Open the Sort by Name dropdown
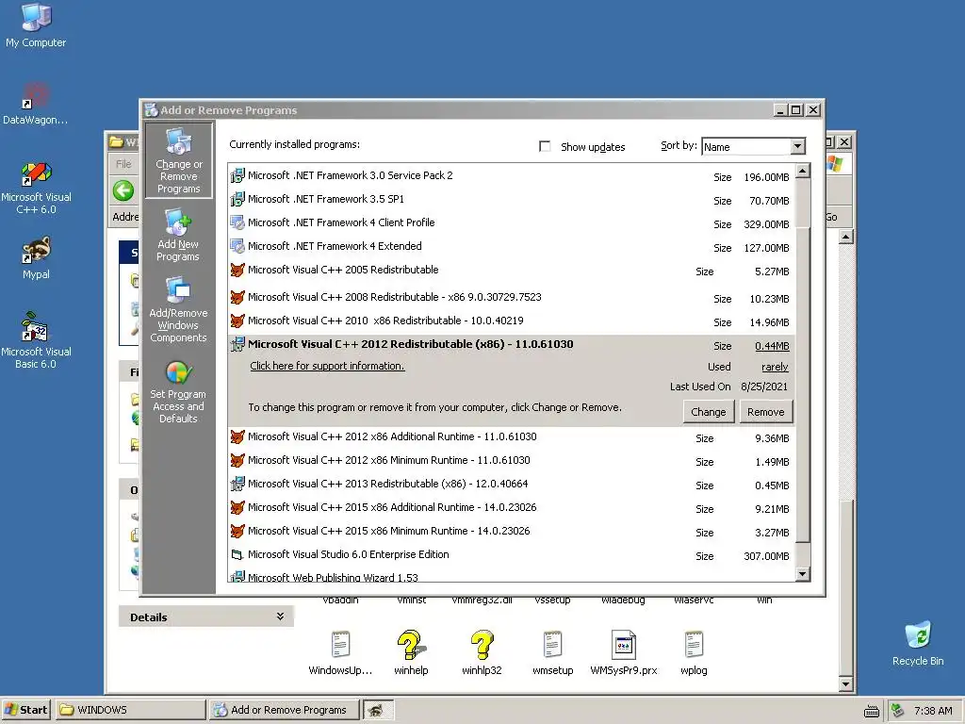Image resolution: width=965 pixels, height=724 pixels. click(x=797, y=146)
